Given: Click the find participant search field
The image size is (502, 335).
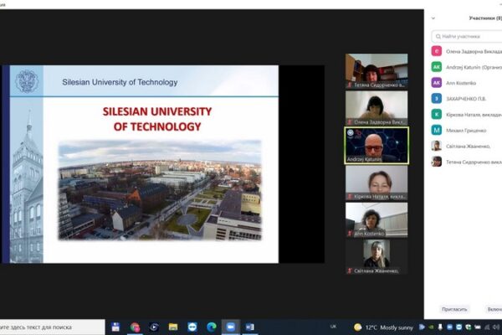Looking at the screenshot, I should [467, 37].
